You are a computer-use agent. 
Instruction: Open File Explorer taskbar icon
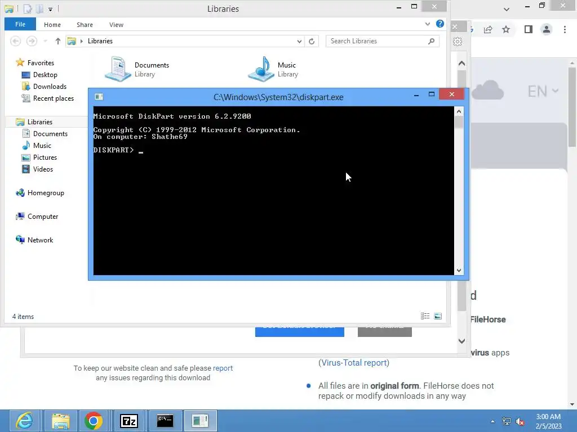tap(61, 421)
